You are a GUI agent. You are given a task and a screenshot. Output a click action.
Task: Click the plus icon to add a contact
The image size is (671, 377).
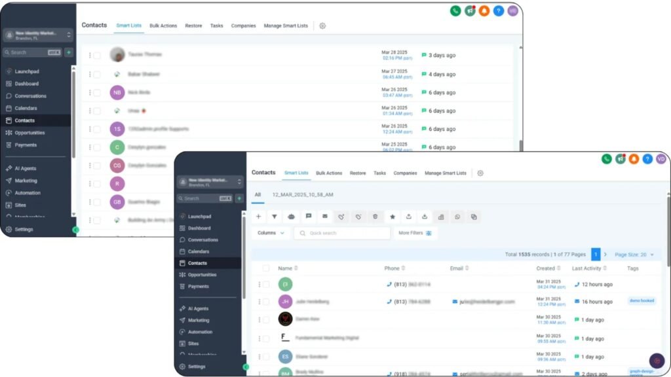pos(258,217)
